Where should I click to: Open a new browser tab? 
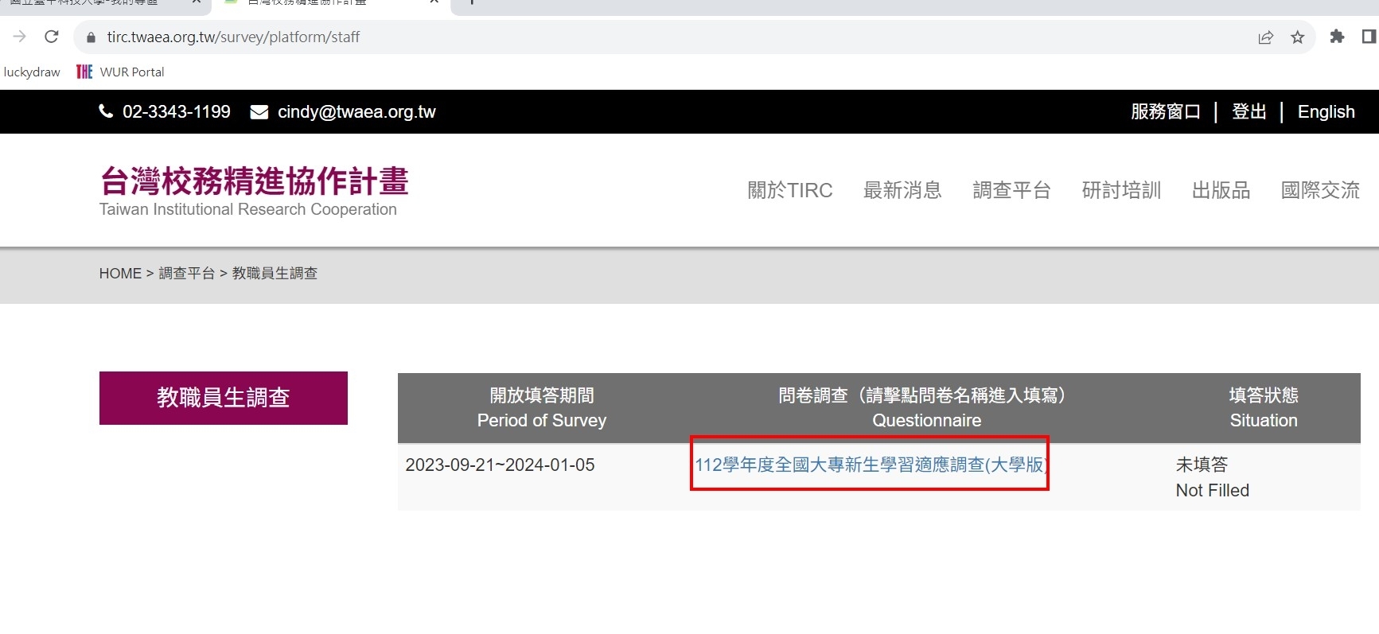(472, 2)
